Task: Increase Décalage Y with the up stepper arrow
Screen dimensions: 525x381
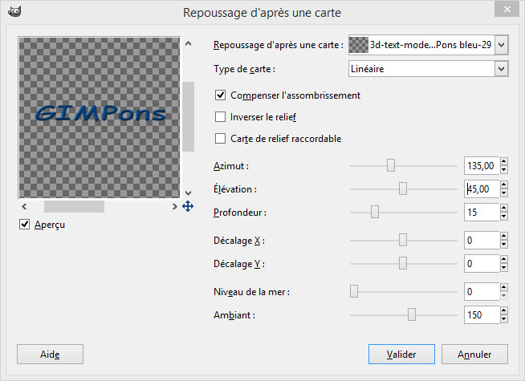Action: pos(504,260)
